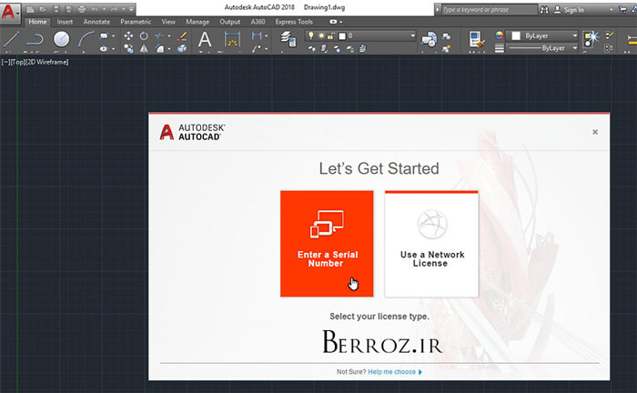637x393 pixels.
Task: Open the object color ByLayer dropdown
Action: pos(574,35)
